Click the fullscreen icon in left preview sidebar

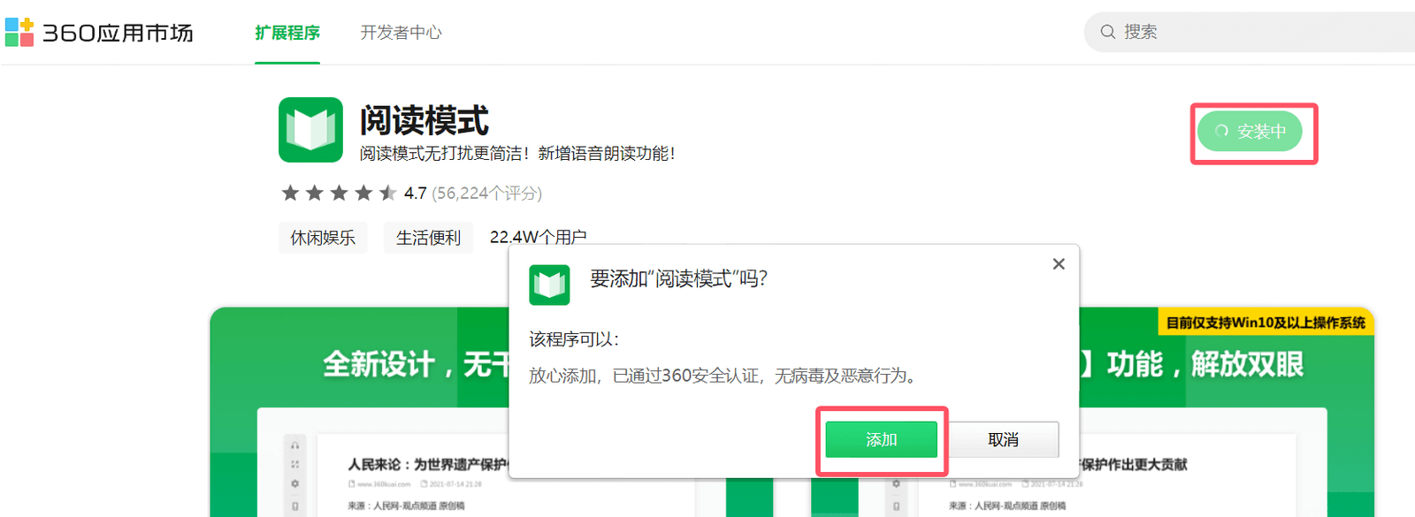[294, 464]
